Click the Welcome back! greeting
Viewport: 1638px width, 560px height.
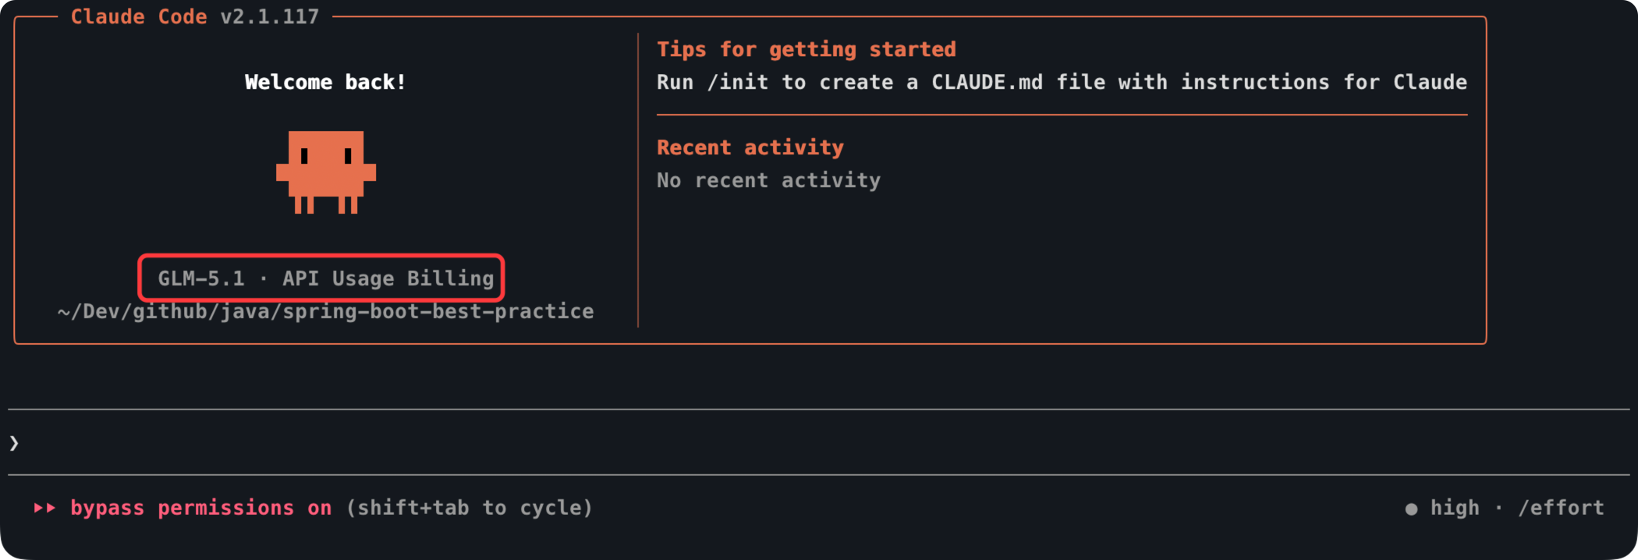pyautogui.click(x=325, y=82)
